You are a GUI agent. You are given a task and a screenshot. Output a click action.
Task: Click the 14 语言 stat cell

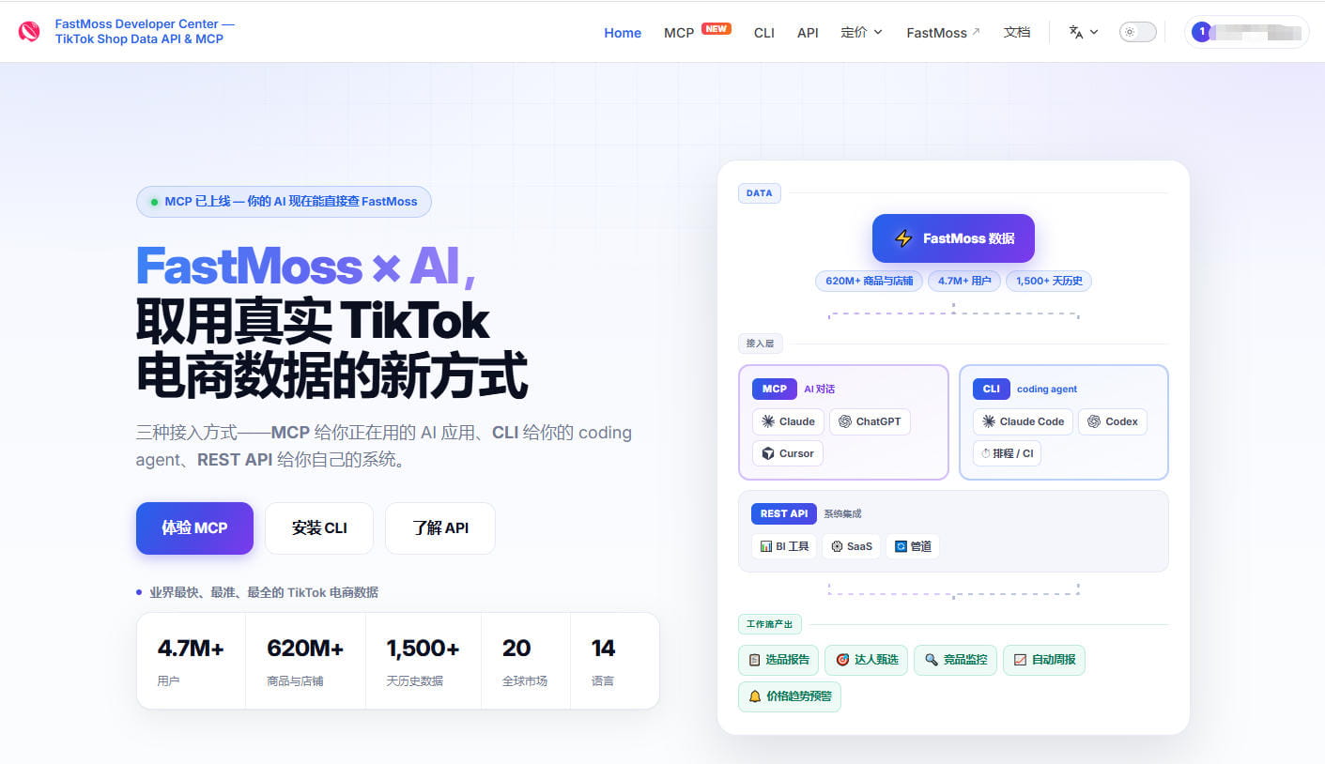click(614, 661)
